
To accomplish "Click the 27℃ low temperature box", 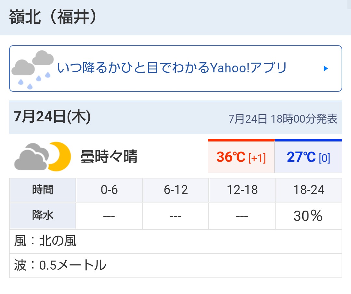I will coord(308,157).
